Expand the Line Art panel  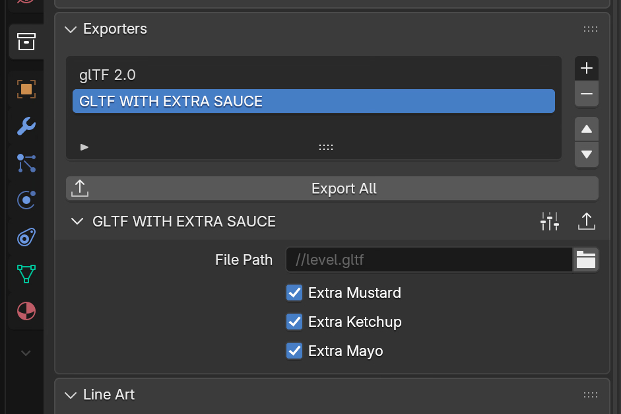71,395
